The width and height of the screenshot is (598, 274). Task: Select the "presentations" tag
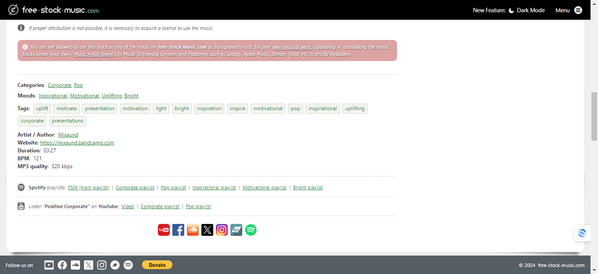(x=67, y=121)
